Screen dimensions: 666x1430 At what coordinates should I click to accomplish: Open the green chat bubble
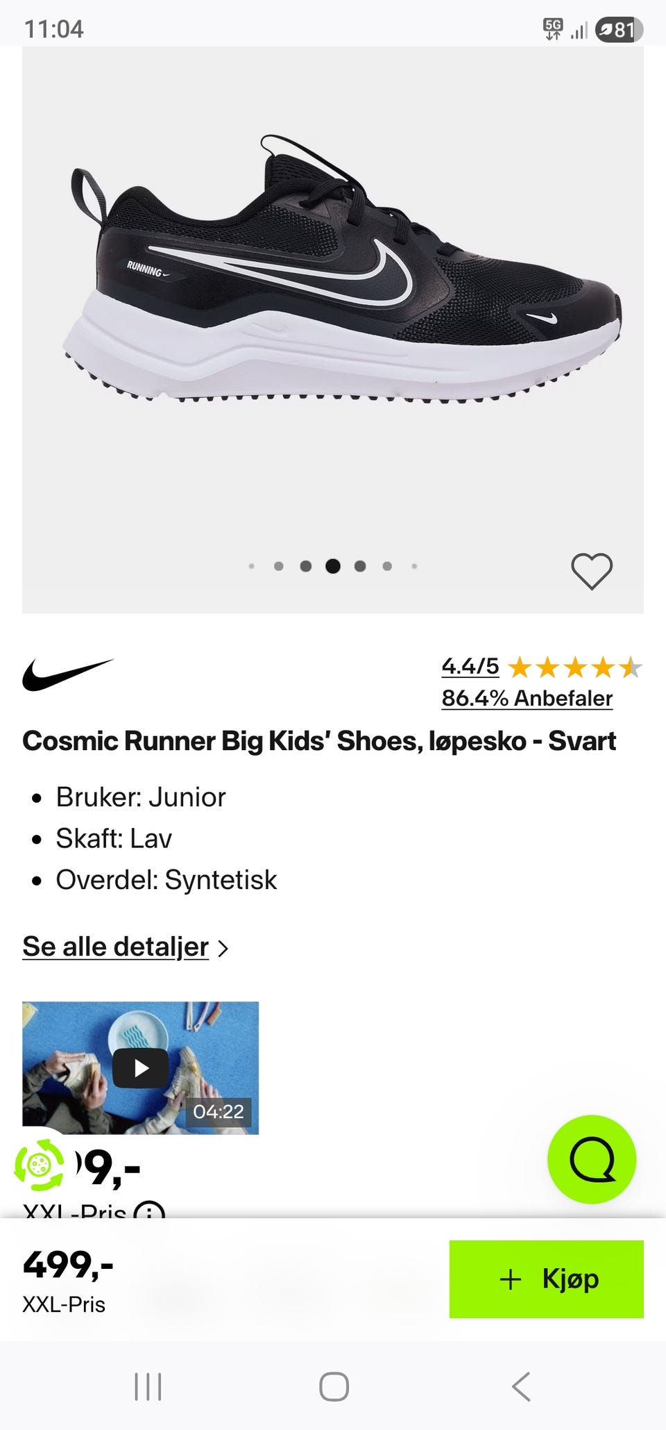[592, 1159]
